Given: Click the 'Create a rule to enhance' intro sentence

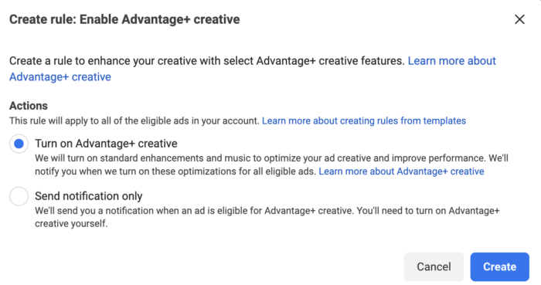Looking at the screenshot, I should click(206, 61).
